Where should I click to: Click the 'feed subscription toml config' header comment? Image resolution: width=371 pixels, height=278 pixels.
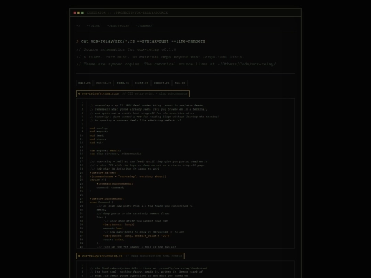[x=154, y=256]
